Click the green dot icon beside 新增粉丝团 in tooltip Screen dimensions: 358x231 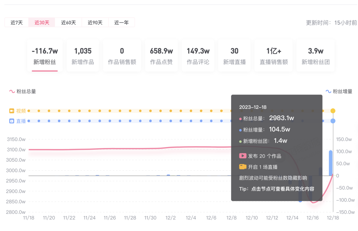[x=240, y=141]
